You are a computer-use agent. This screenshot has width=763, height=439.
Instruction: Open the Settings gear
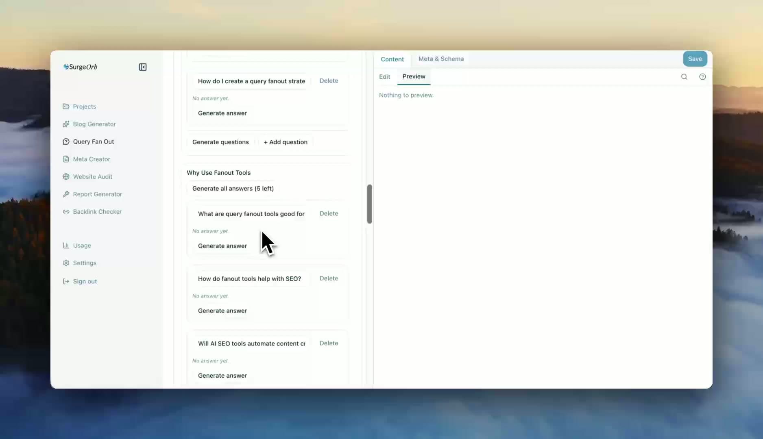pos(84,263)
